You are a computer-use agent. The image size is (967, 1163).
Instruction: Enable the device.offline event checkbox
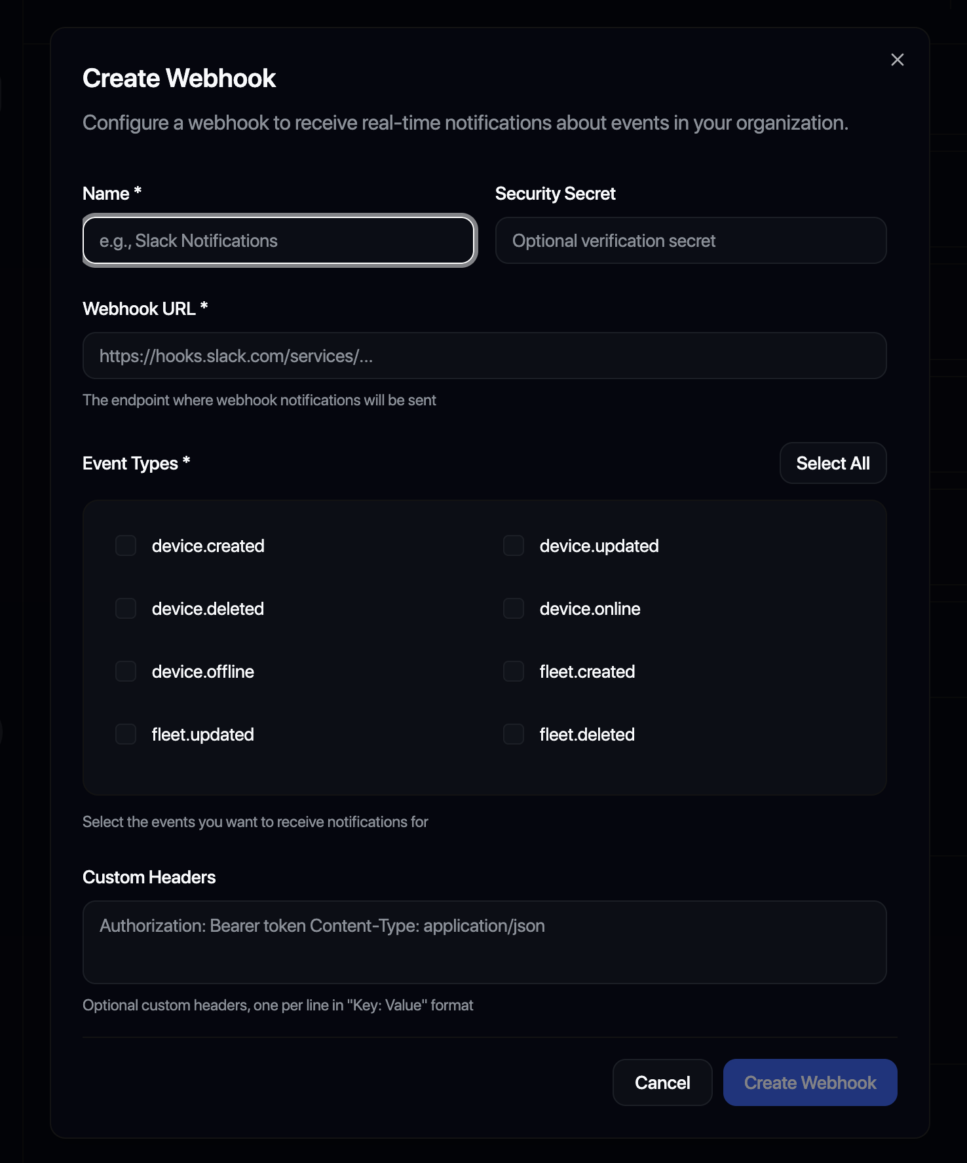tap(125, 671)
